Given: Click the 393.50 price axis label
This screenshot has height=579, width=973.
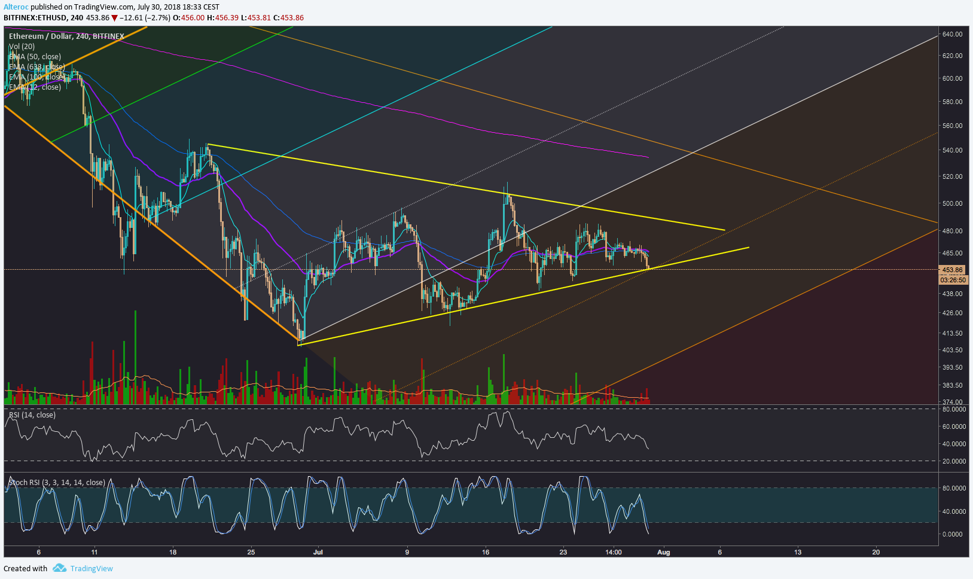Looking at the screenshot, I should click(952, 367).
